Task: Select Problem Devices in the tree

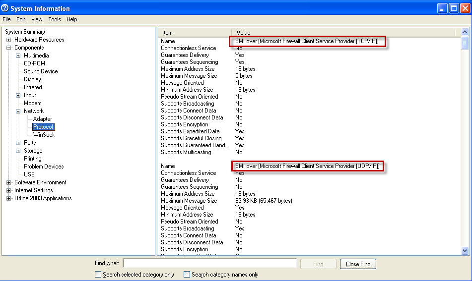Action: click(x=44, y=167)
